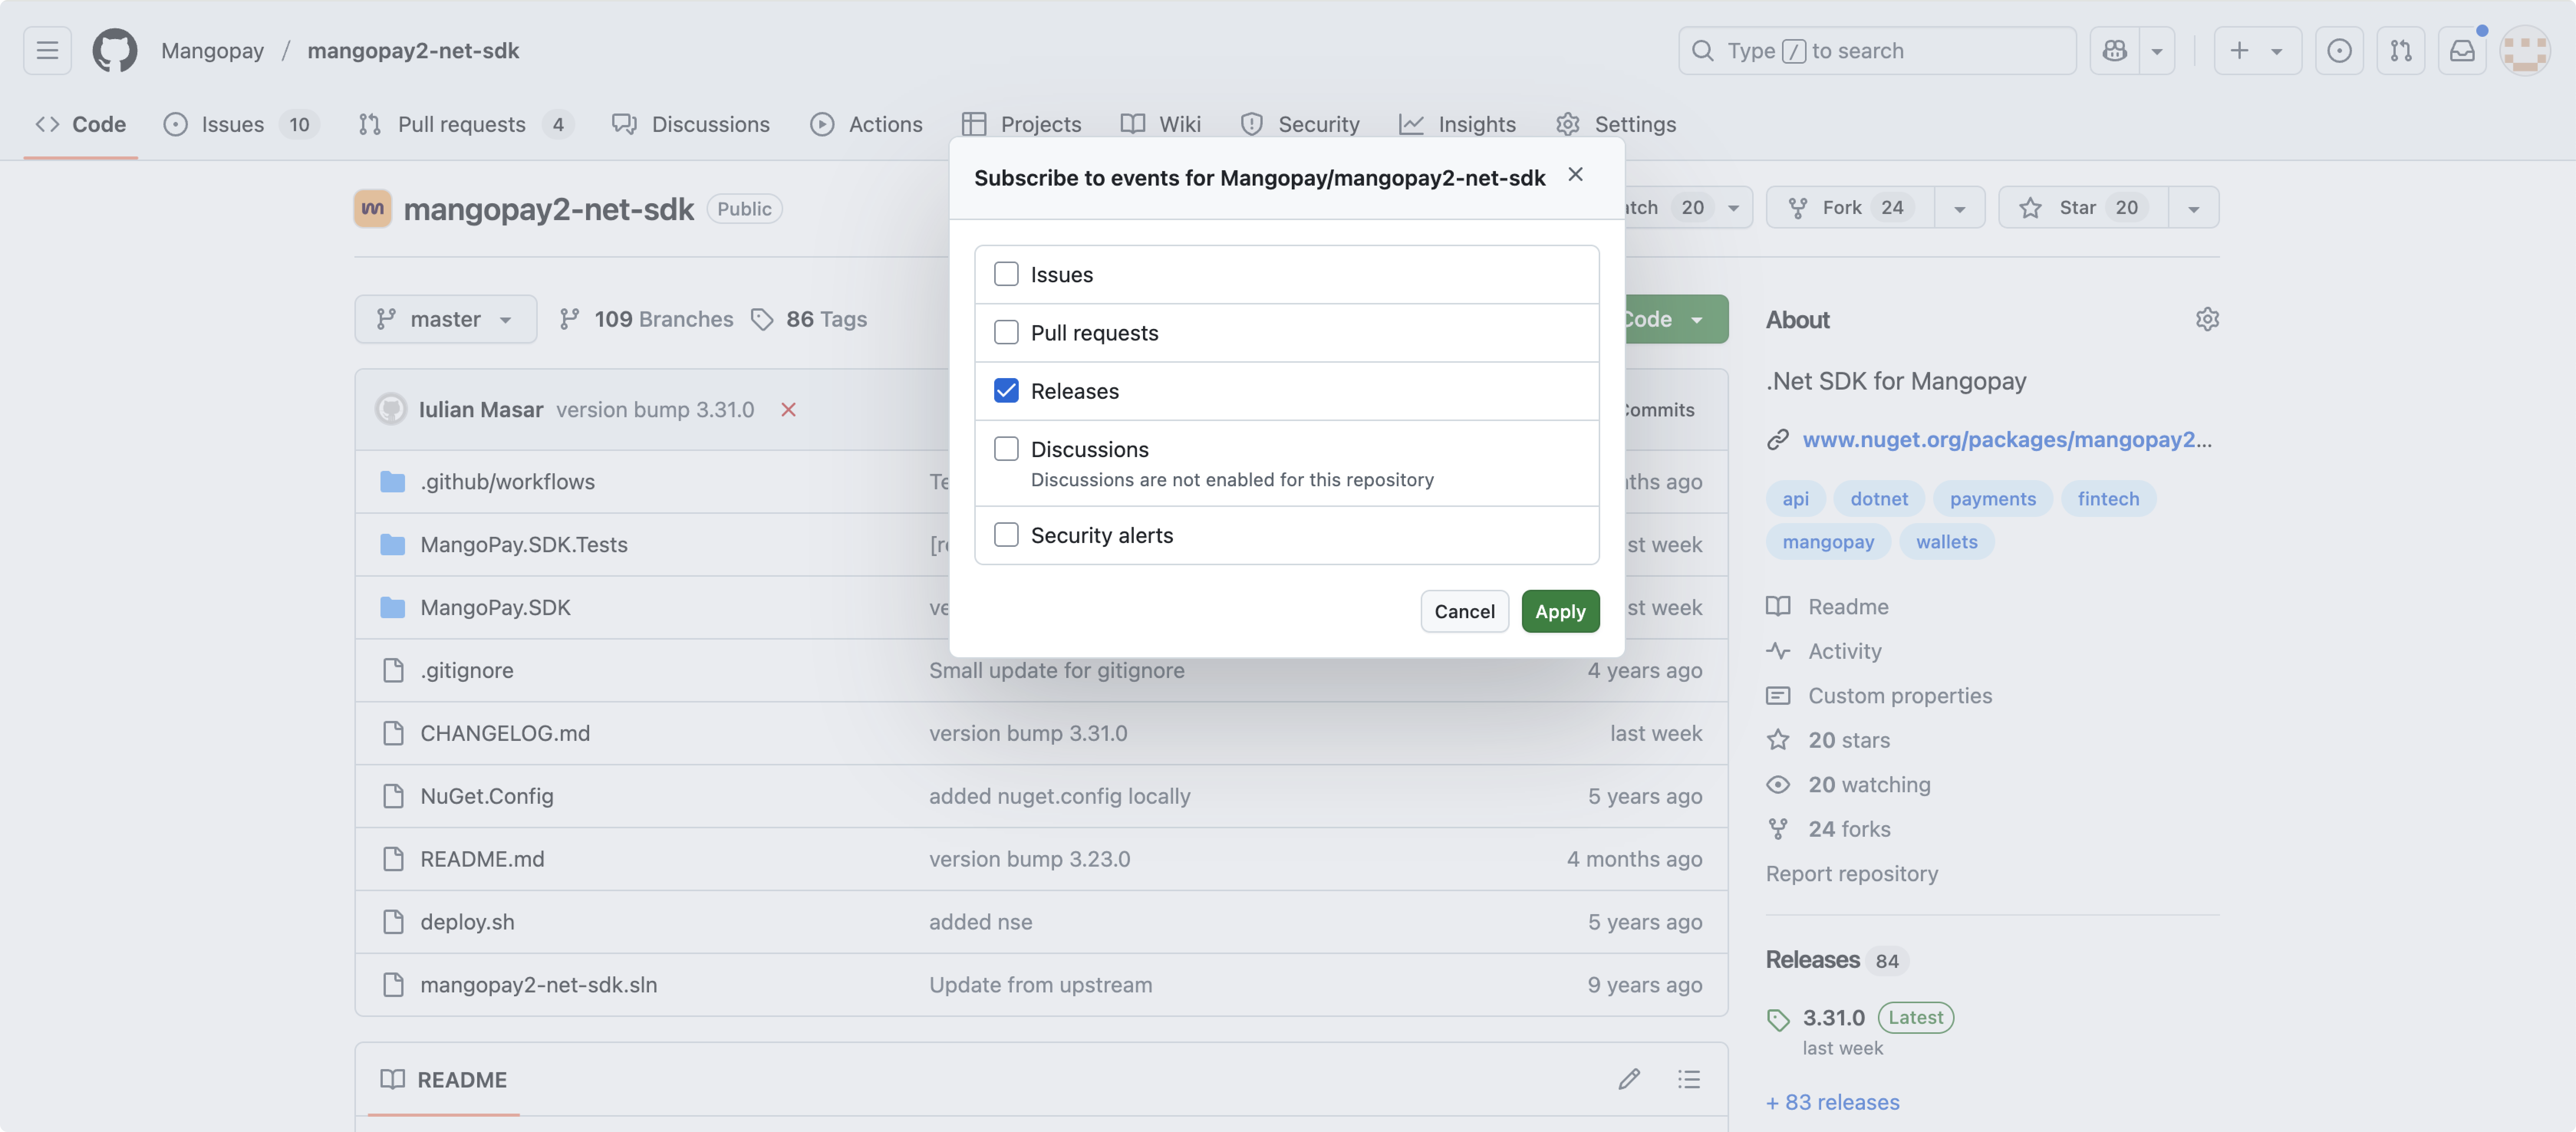Click the branches icon beside 109 Branches

coord(569,319)
